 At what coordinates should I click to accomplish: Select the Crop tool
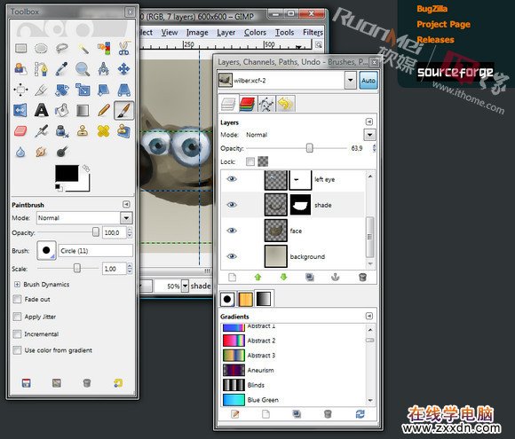click(42, 90)
